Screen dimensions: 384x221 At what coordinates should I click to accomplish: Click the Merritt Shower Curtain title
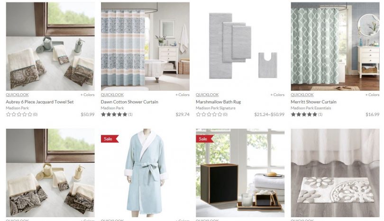[x=313, y=102]
